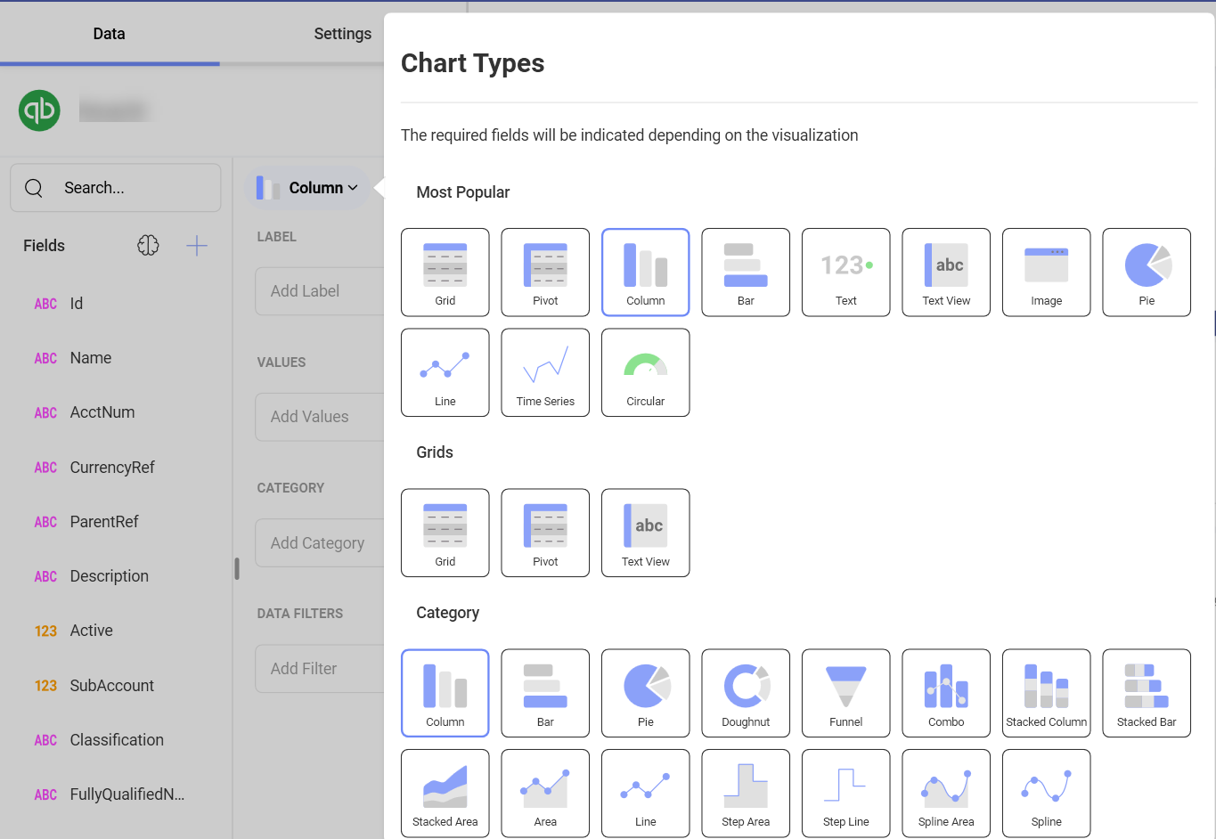The height and width of the screenshot is (839, 1216).
Task: Select the Circular gauge chart type
Action: (646, 372)
